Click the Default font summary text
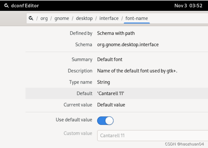This screenshot has width=208, height=148. [110, 60]
